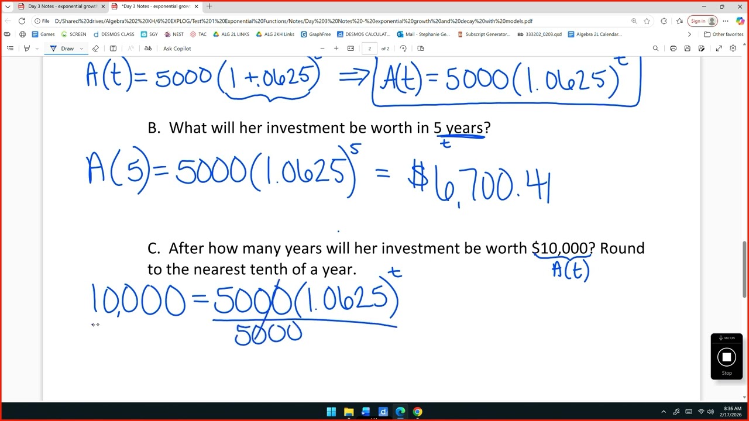Search within the PDF
Image resolution: width=749 pixels, height=421 pixels.
655,49
